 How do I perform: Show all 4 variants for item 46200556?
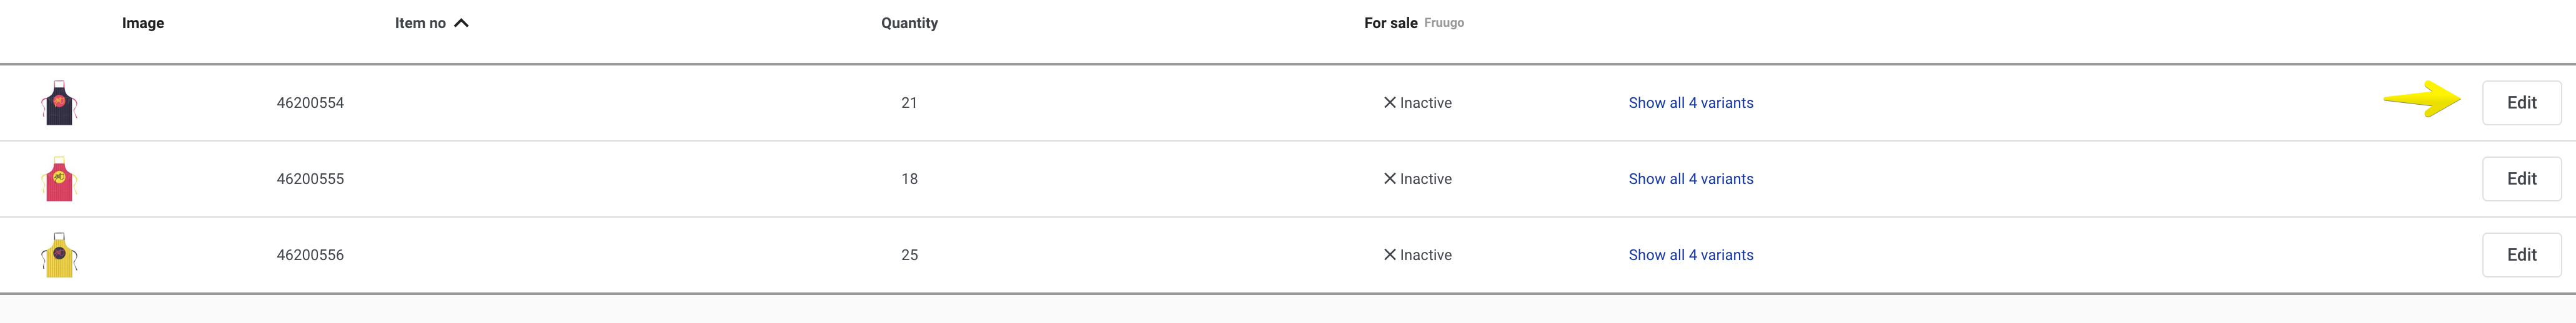[x=1690, y=255]
